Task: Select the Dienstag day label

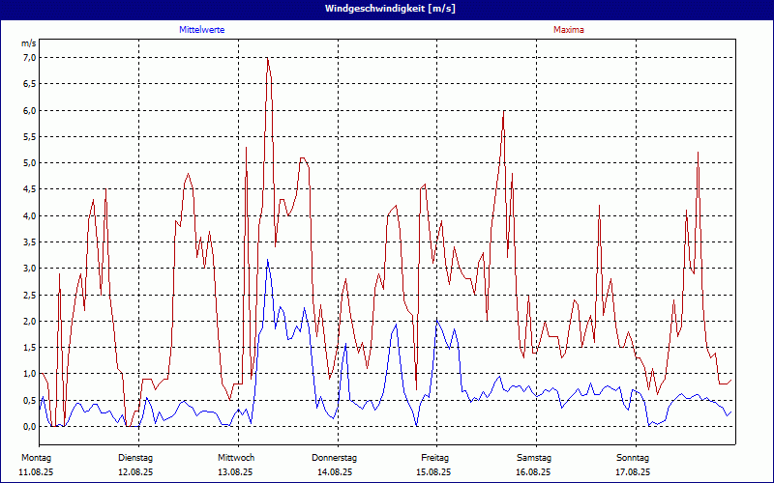Action: pyautogui.click(x=135, y=457)
